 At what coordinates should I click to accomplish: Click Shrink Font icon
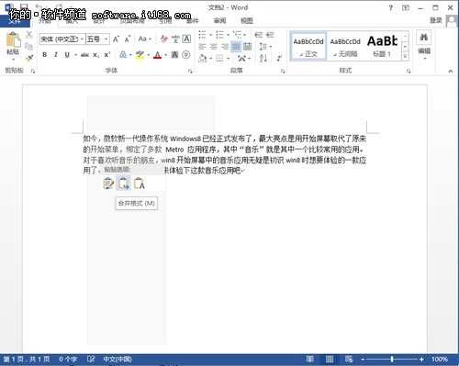click(x=128, y=39)
